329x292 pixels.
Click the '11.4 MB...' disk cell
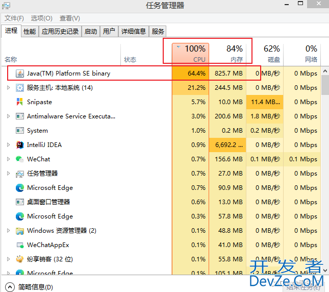point(265,102)
